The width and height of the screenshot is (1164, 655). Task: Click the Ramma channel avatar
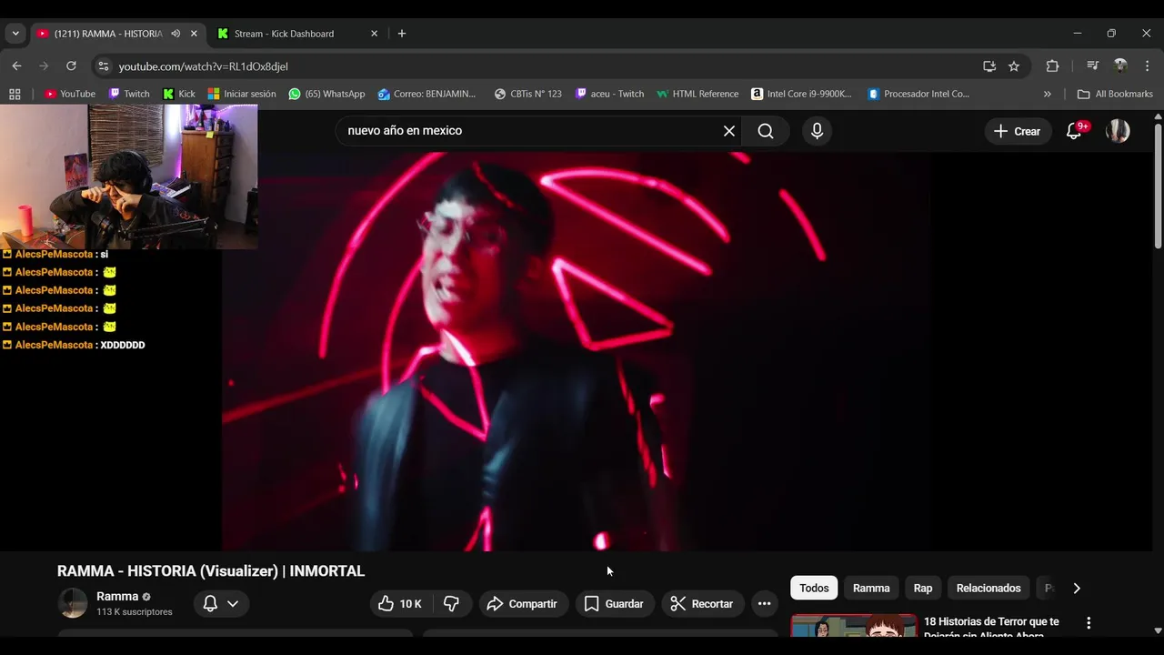73,603
